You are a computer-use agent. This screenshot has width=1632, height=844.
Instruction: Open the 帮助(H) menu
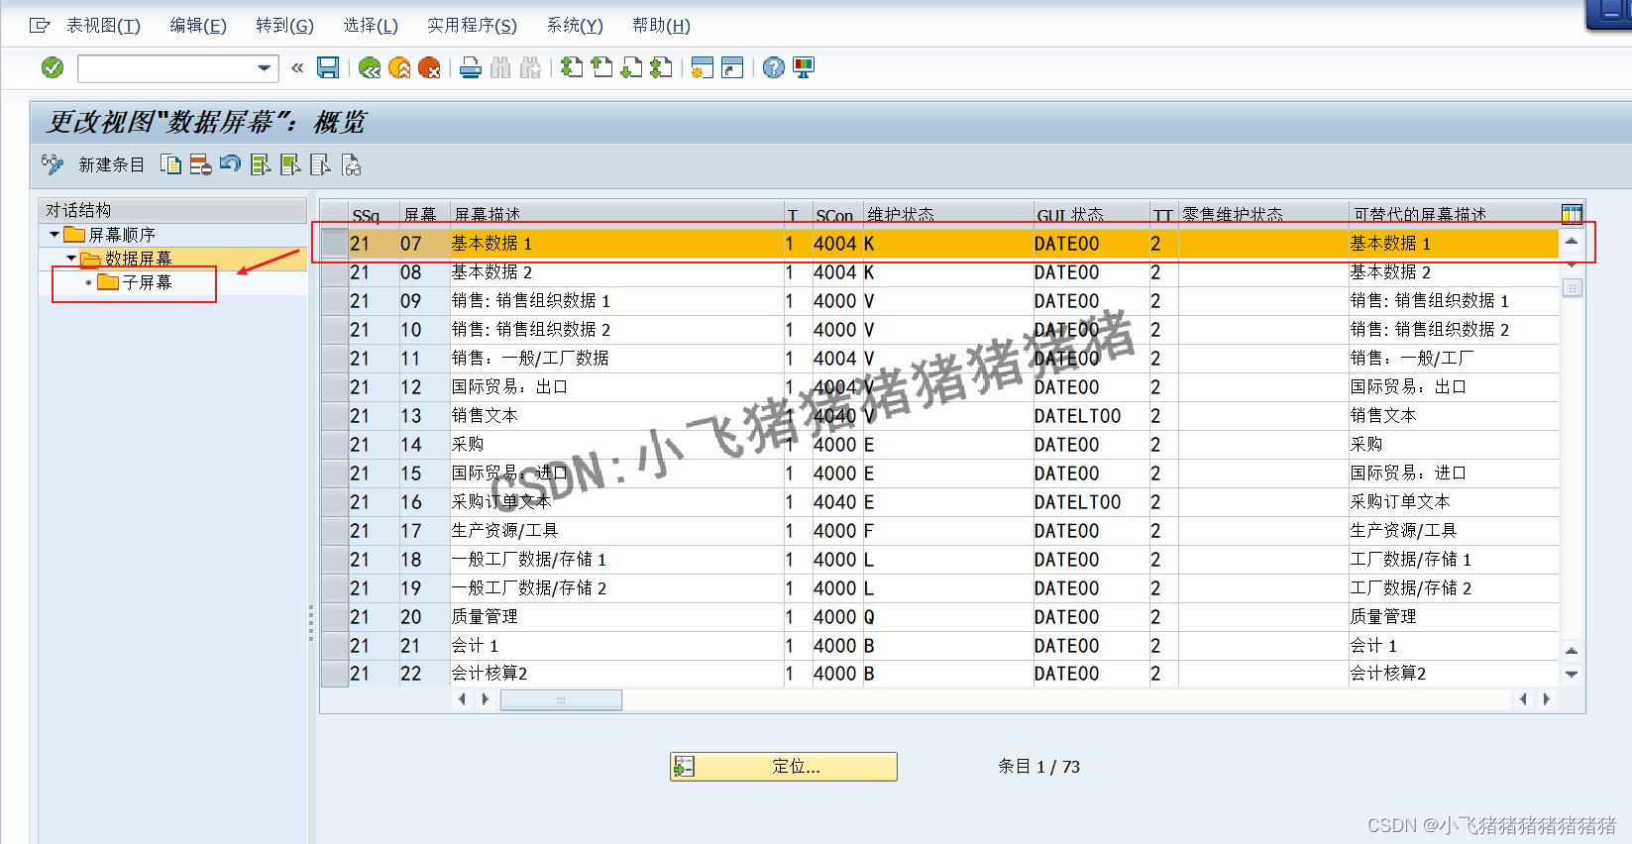661,25
